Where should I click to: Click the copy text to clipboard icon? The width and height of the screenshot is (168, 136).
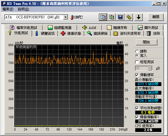point(103,17)
